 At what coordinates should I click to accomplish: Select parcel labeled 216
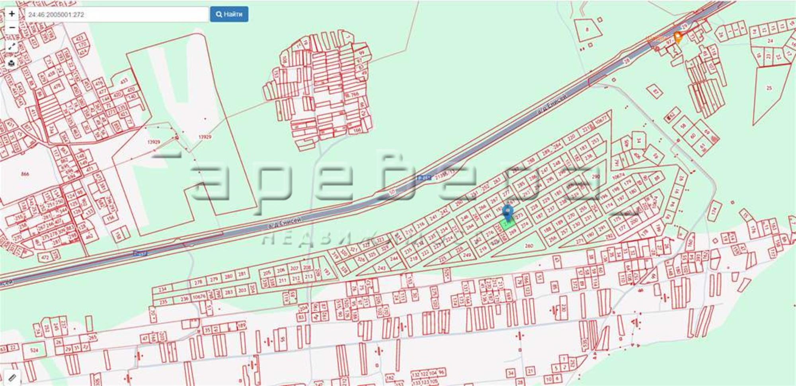pyautogui.click(x=421, y=225)
